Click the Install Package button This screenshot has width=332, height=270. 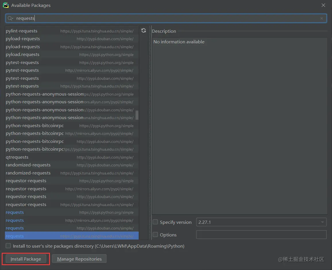tap(26, 259)
